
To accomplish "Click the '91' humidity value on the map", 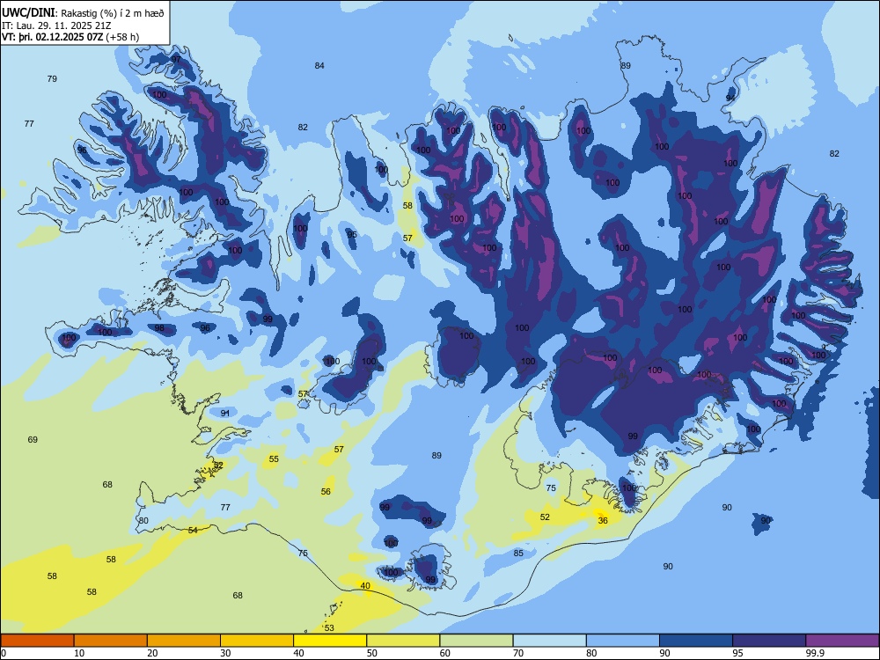I will 225,413.
